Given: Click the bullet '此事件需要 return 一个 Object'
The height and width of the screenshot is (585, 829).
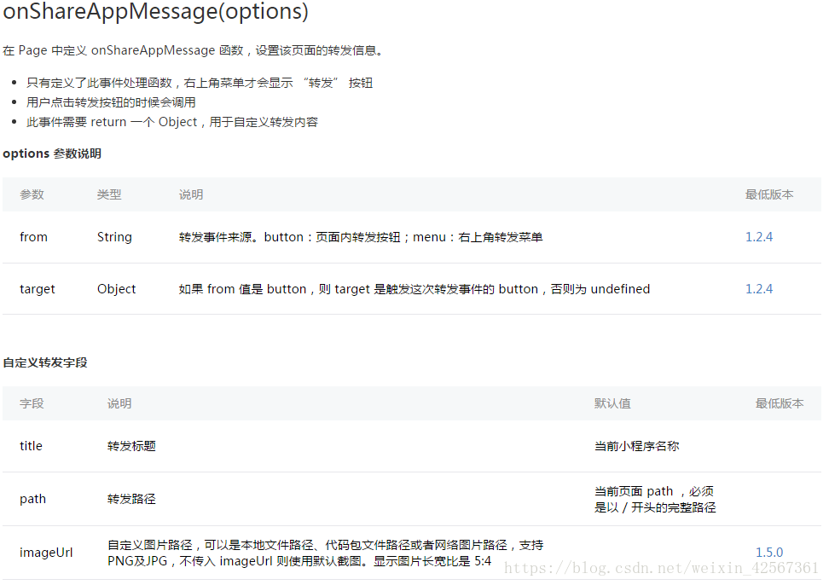Looking at the screenshot, I should pos(172,122).
